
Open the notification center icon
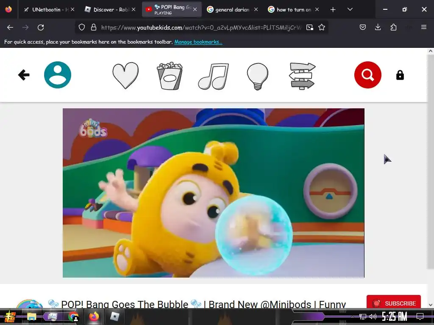tap(420, 317)
